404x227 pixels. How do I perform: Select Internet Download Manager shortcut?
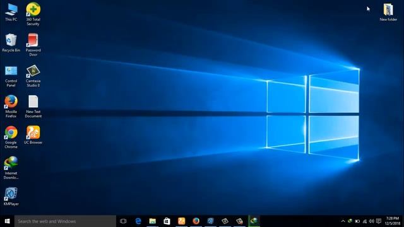[x=11, y=168]
